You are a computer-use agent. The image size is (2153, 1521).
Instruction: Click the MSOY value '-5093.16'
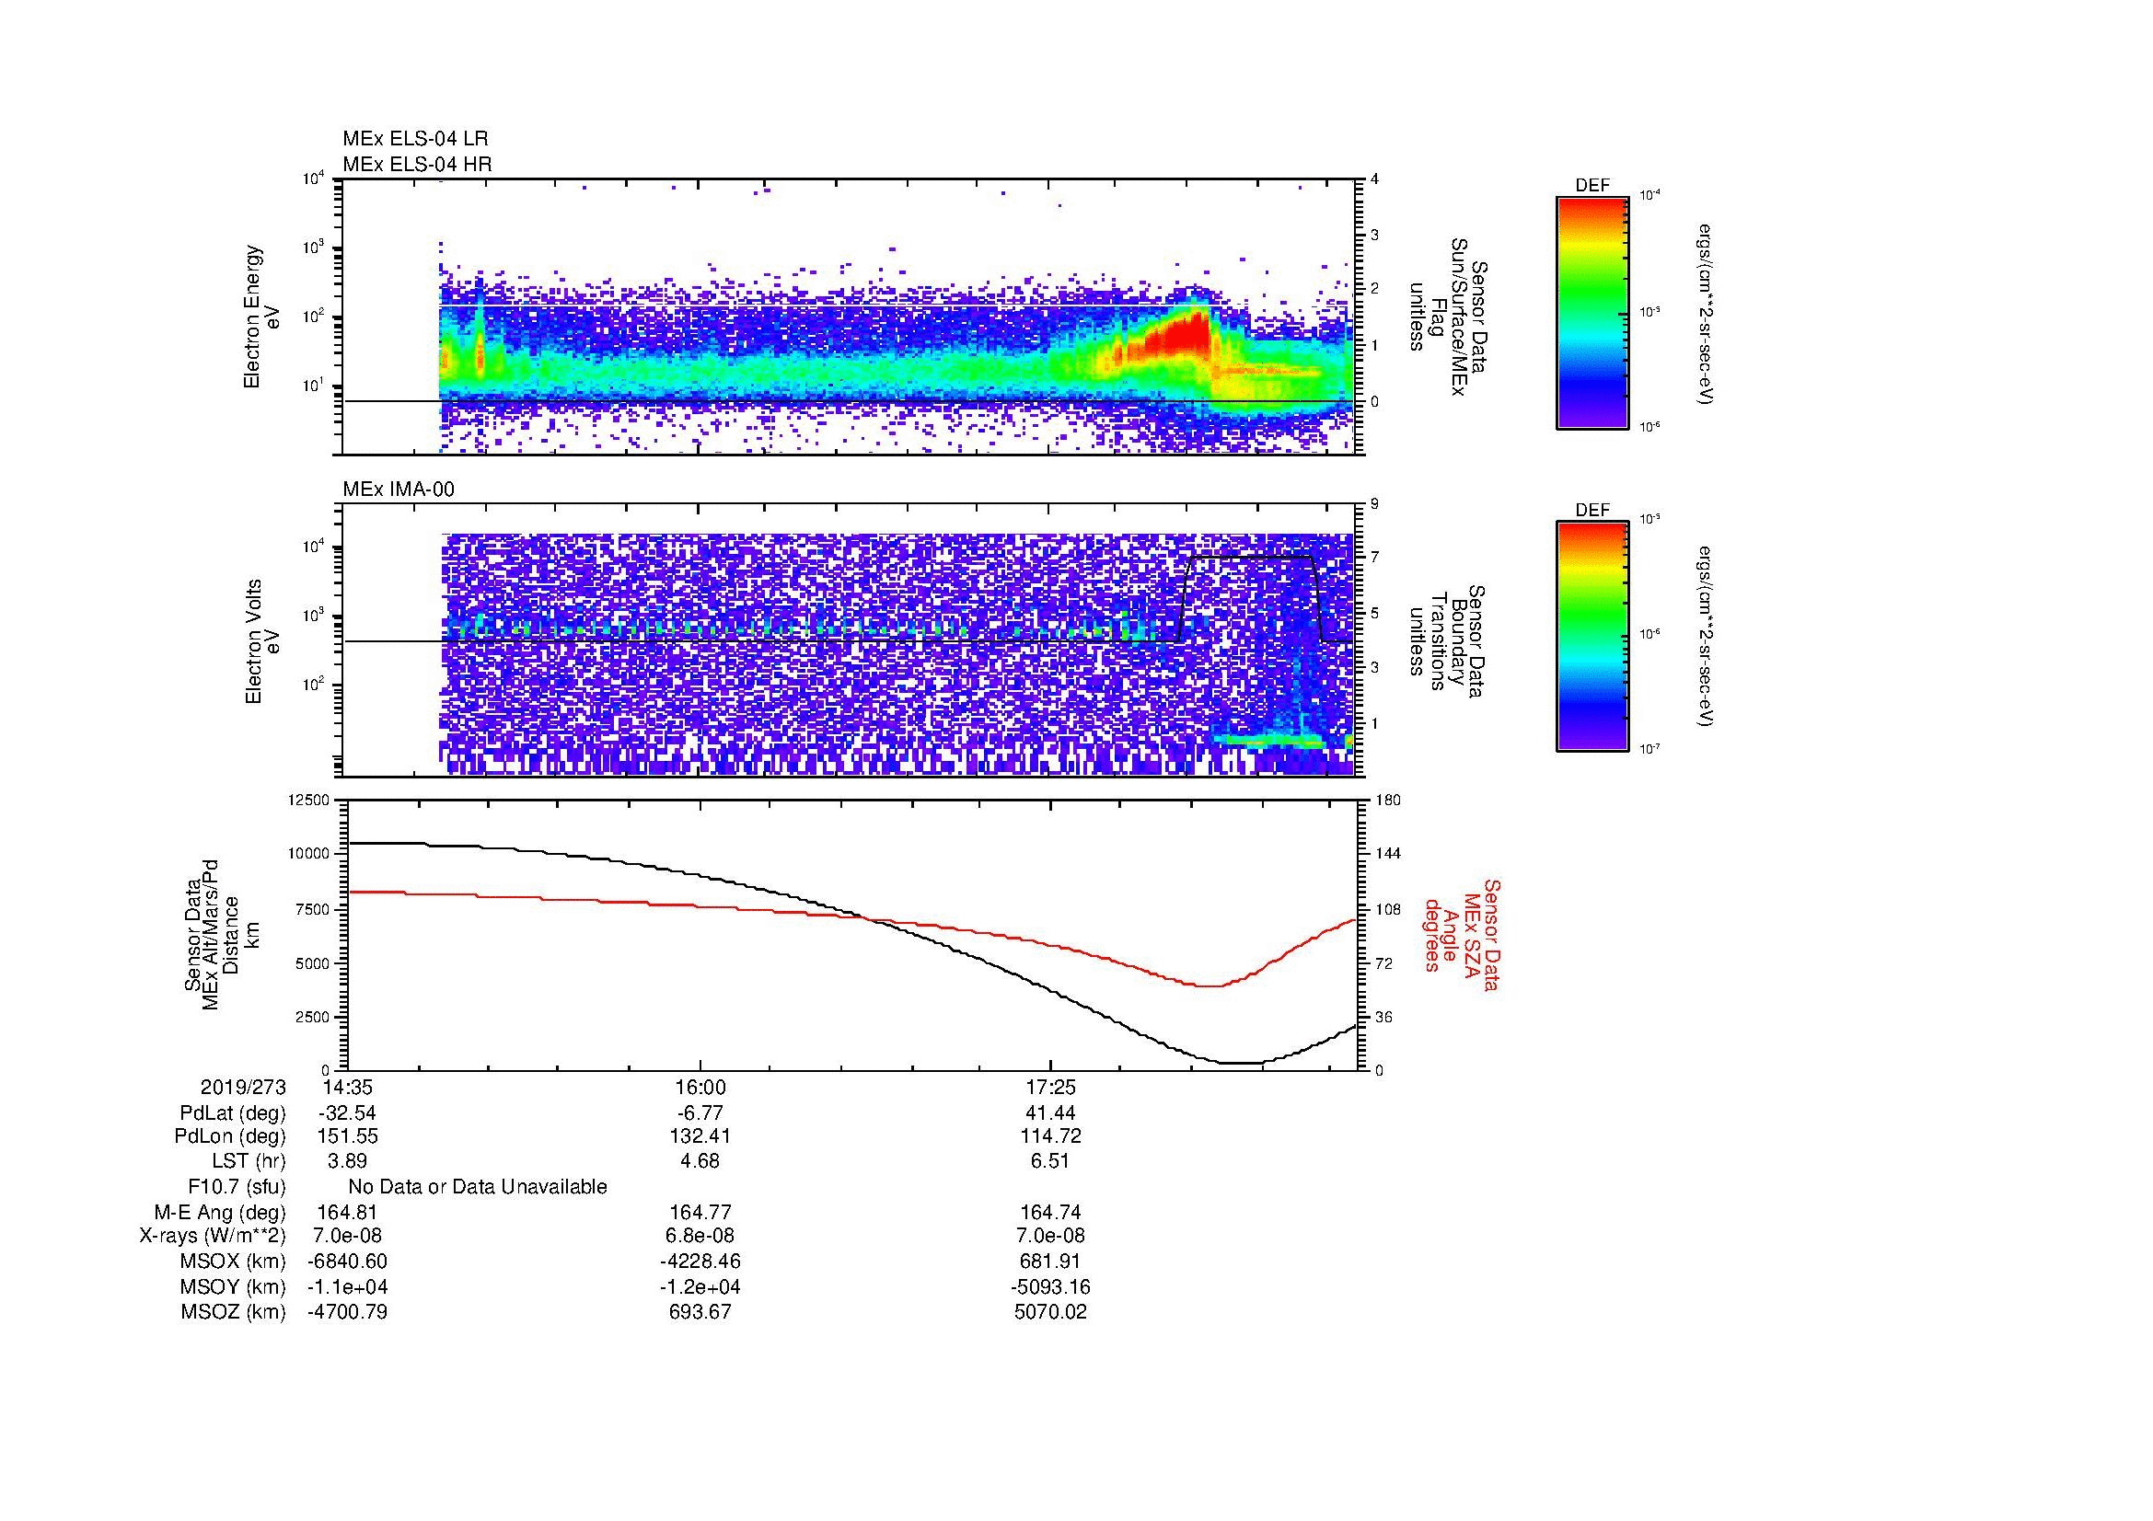1051,1286
